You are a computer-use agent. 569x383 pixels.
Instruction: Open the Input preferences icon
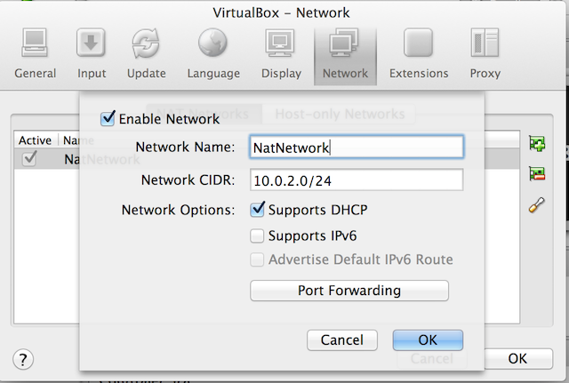(91, 43)
